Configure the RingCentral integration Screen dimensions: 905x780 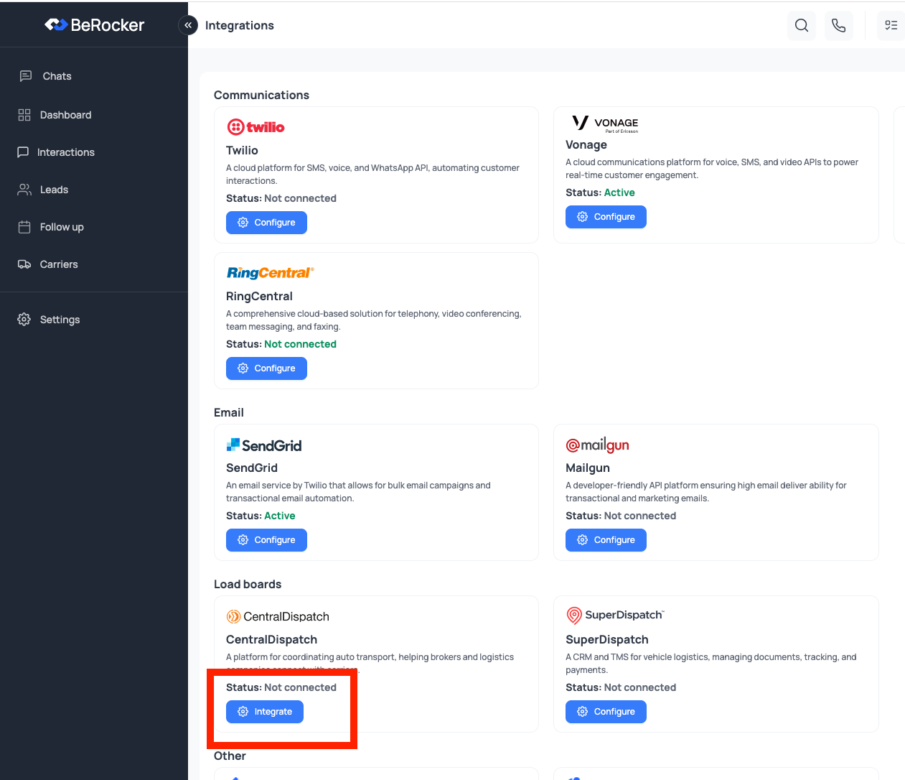(266, 368)
